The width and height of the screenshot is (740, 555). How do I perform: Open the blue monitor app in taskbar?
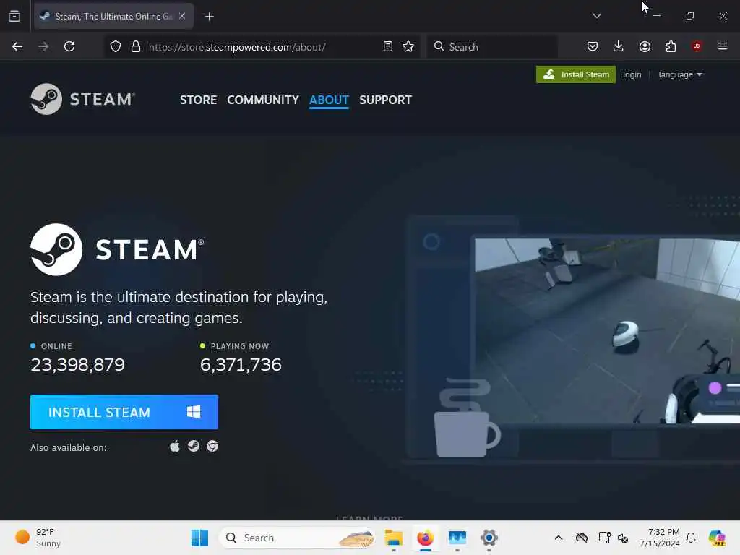point(457,538)
